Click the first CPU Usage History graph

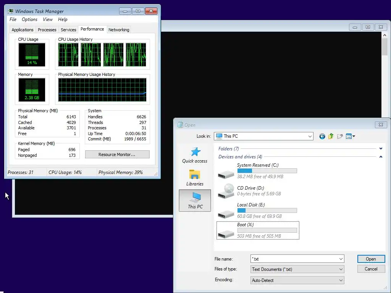tap(68, 55)
